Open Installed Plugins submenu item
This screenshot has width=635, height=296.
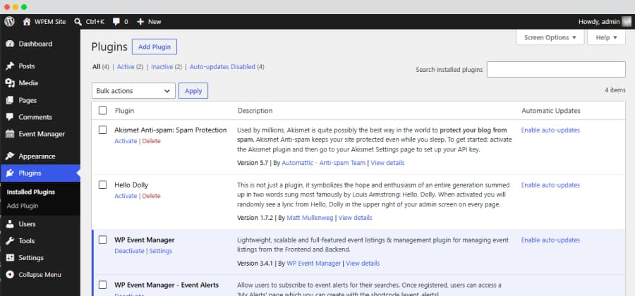pyautogui.click(x=31, y=192)
